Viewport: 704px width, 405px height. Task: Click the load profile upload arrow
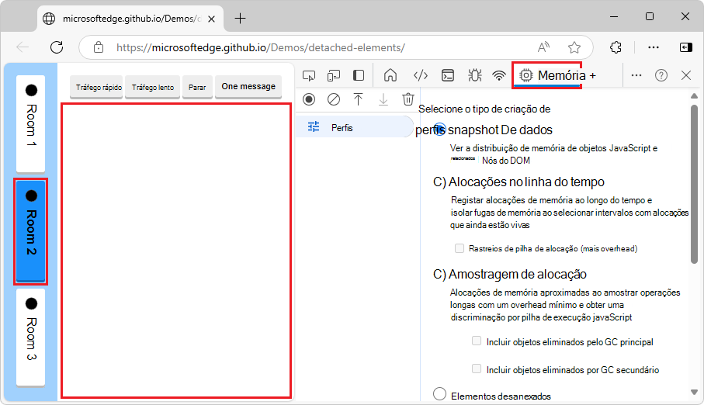[358, 99]
